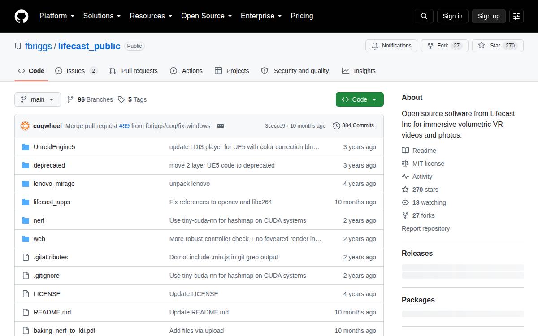This screenshot has height=336, width=538.
Task: Click the deprecated folder icon
Action: [x=26, y=165]
